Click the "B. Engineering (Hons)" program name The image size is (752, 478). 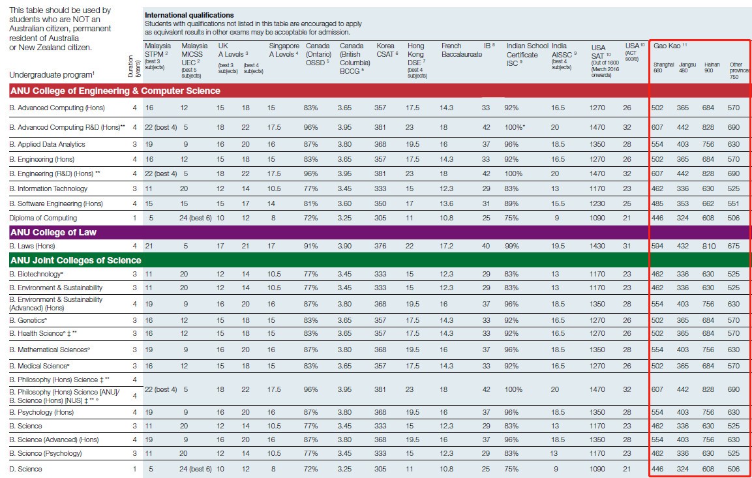(x=42, y=159)
